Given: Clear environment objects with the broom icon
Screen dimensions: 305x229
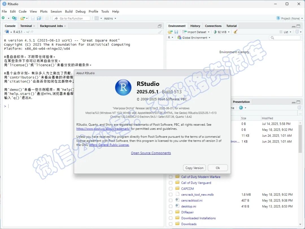Looking at the screenshot, I should [x=235, y=32].
